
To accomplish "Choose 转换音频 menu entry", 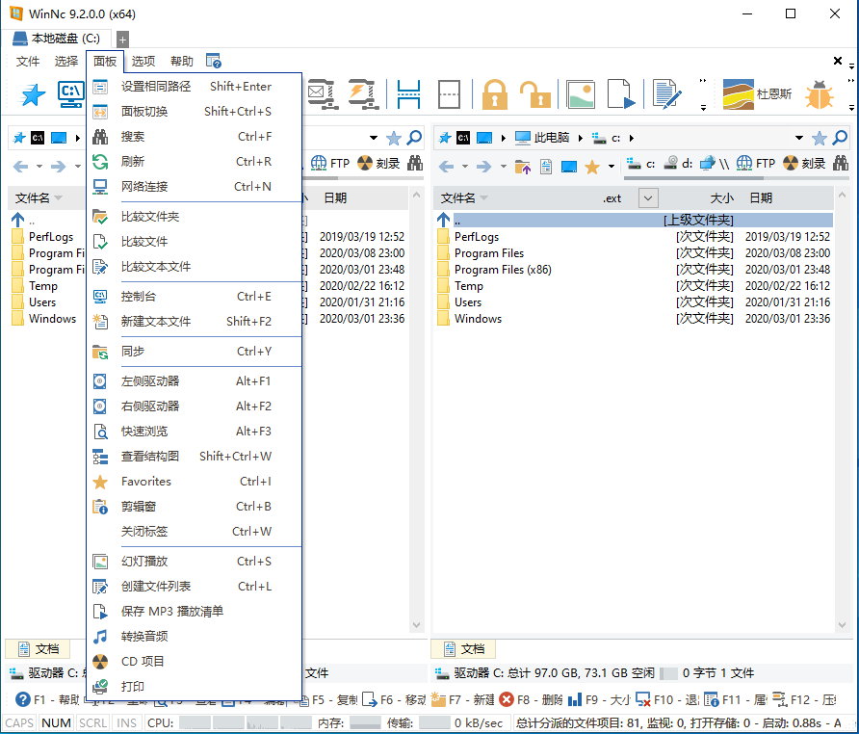I will (194, 637).
